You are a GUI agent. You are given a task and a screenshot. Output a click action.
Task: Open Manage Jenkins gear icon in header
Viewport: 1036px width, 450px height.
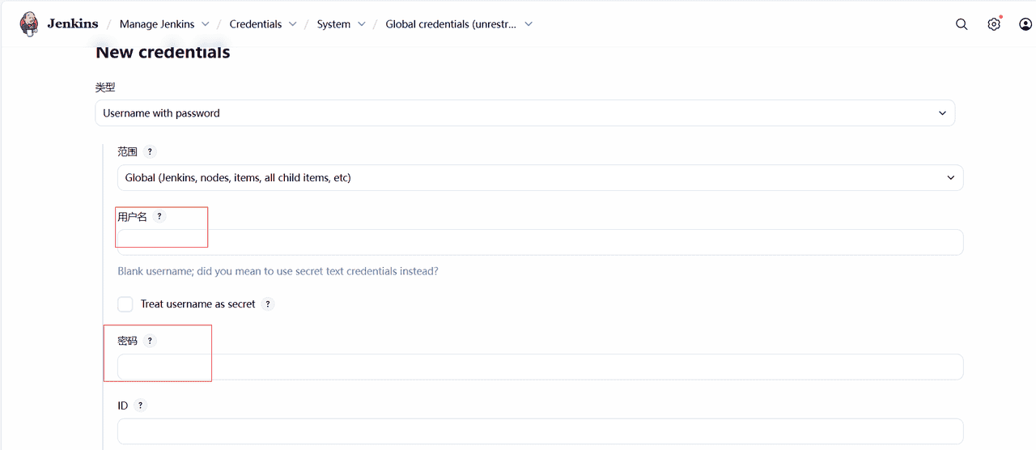[994, 24]
